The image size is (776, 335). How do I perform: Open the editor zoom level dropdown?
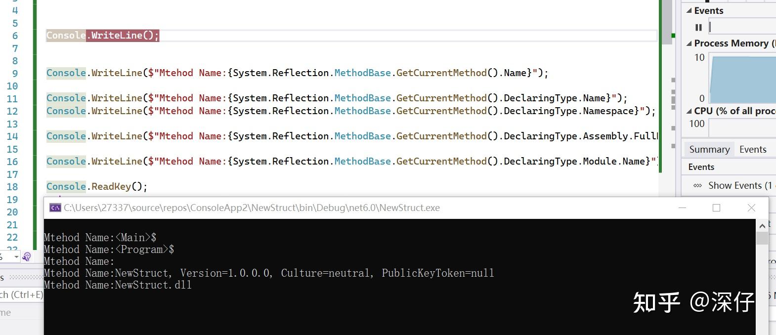click(16, 257)
